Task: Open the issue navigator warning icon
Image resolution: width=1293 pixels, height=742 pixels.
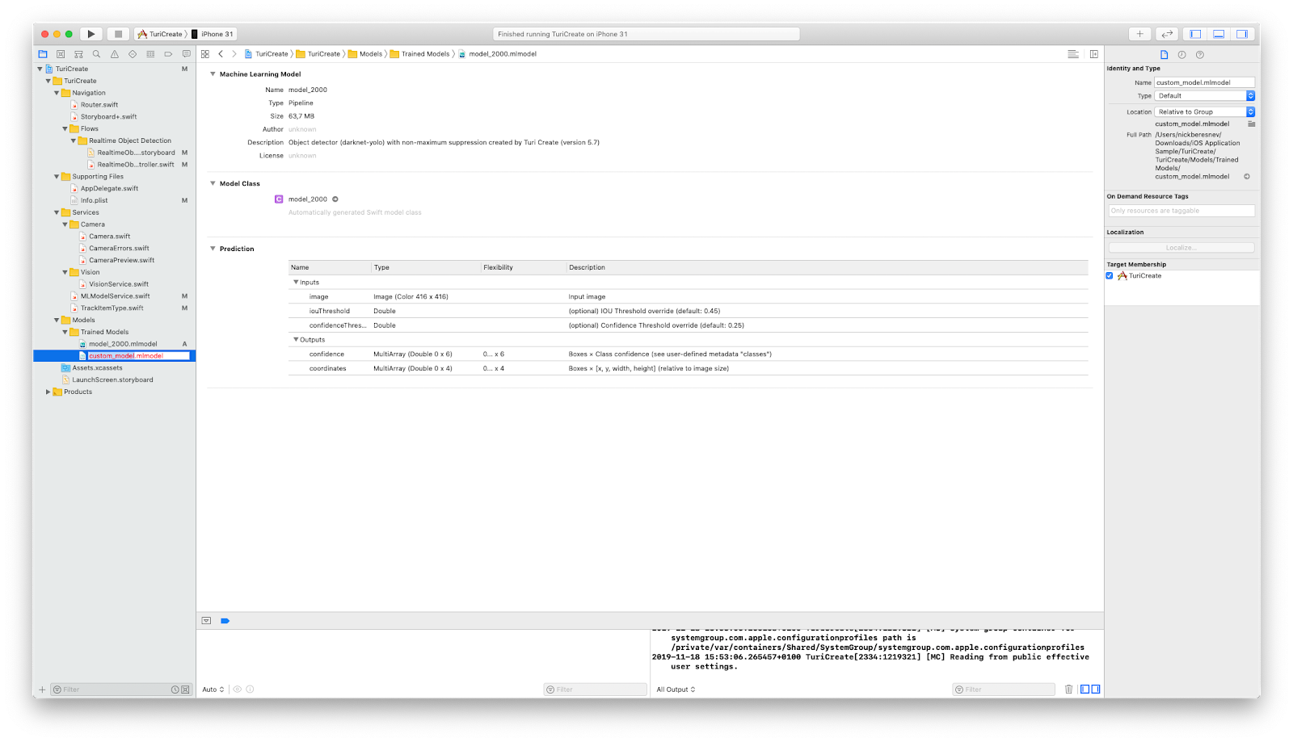Action: pos(114,54)
